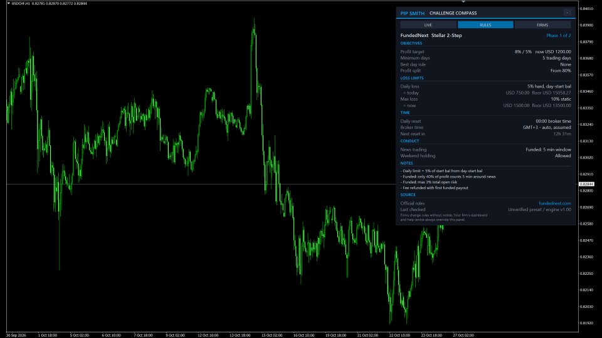Image resolution: width=602 pixels, height=338 pixels.
Task: Click the "00:00 broker time" value
Action: 553,121
